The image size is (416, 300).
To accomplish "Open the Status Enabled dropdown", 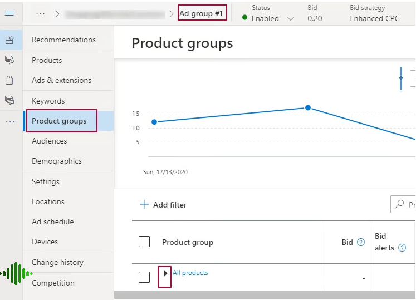I will (x=290, y=19).
